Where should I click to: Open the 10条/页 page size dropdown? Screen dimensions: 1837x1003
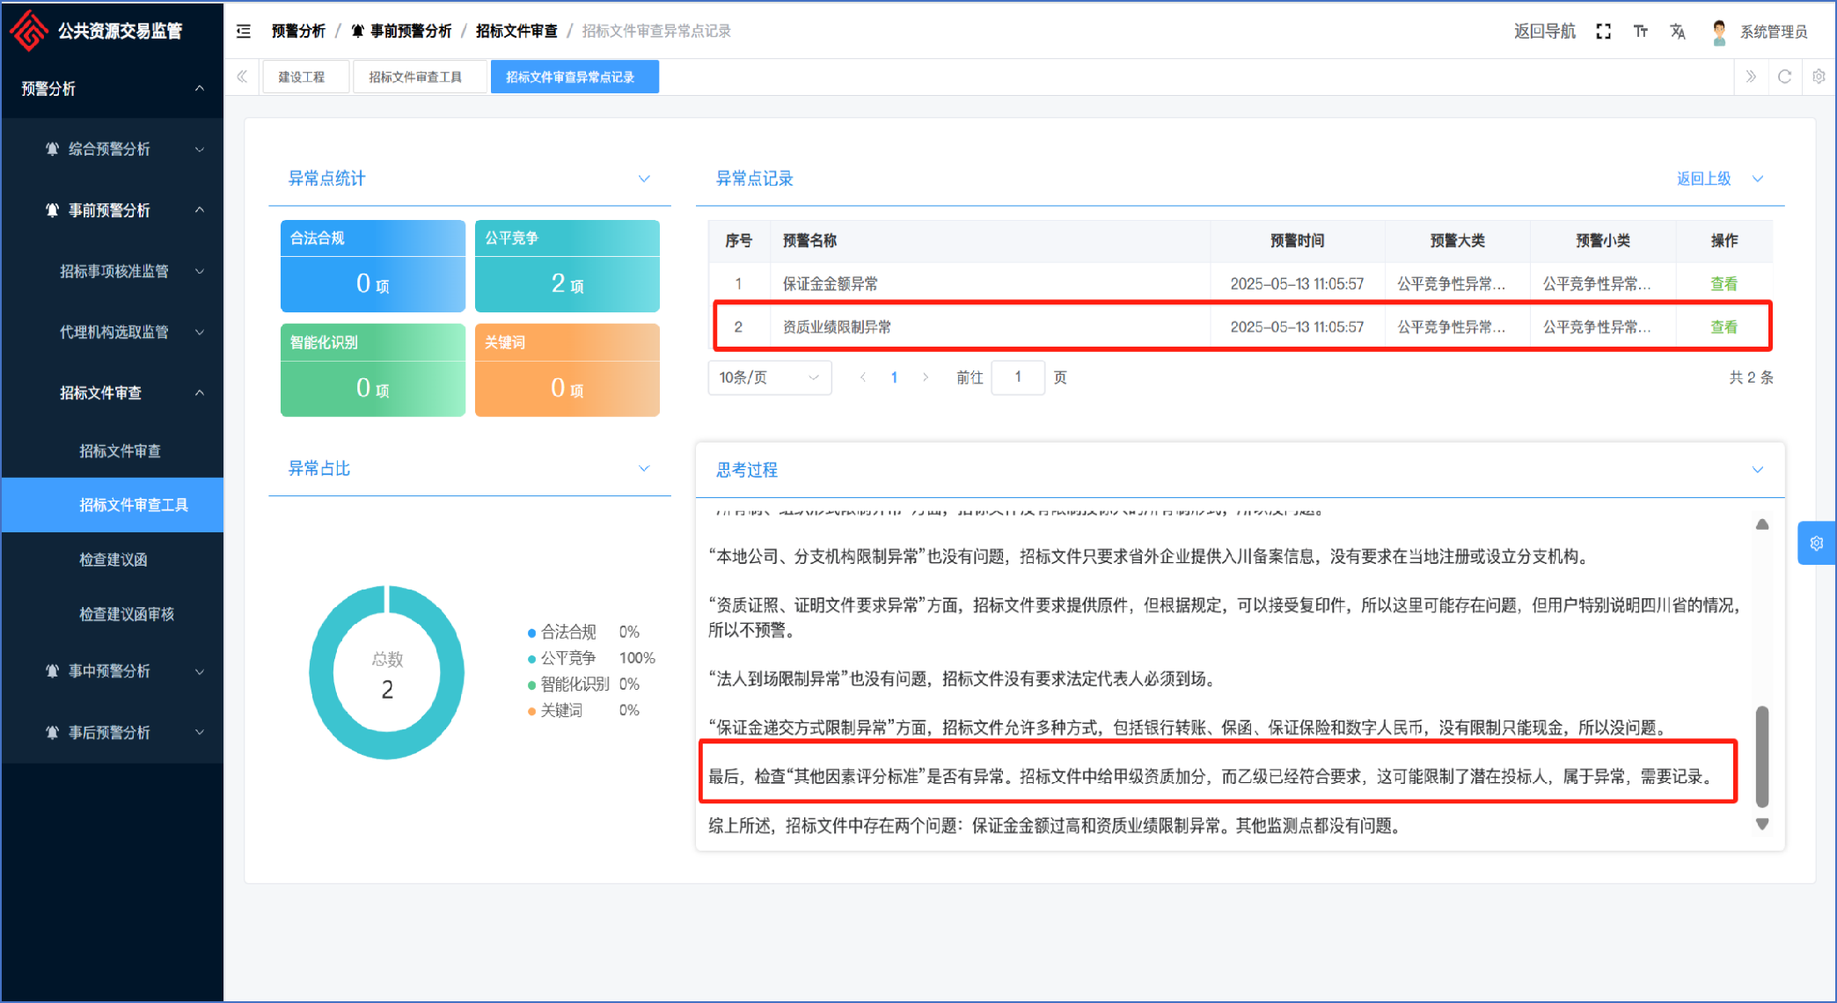tap(769, 377)
